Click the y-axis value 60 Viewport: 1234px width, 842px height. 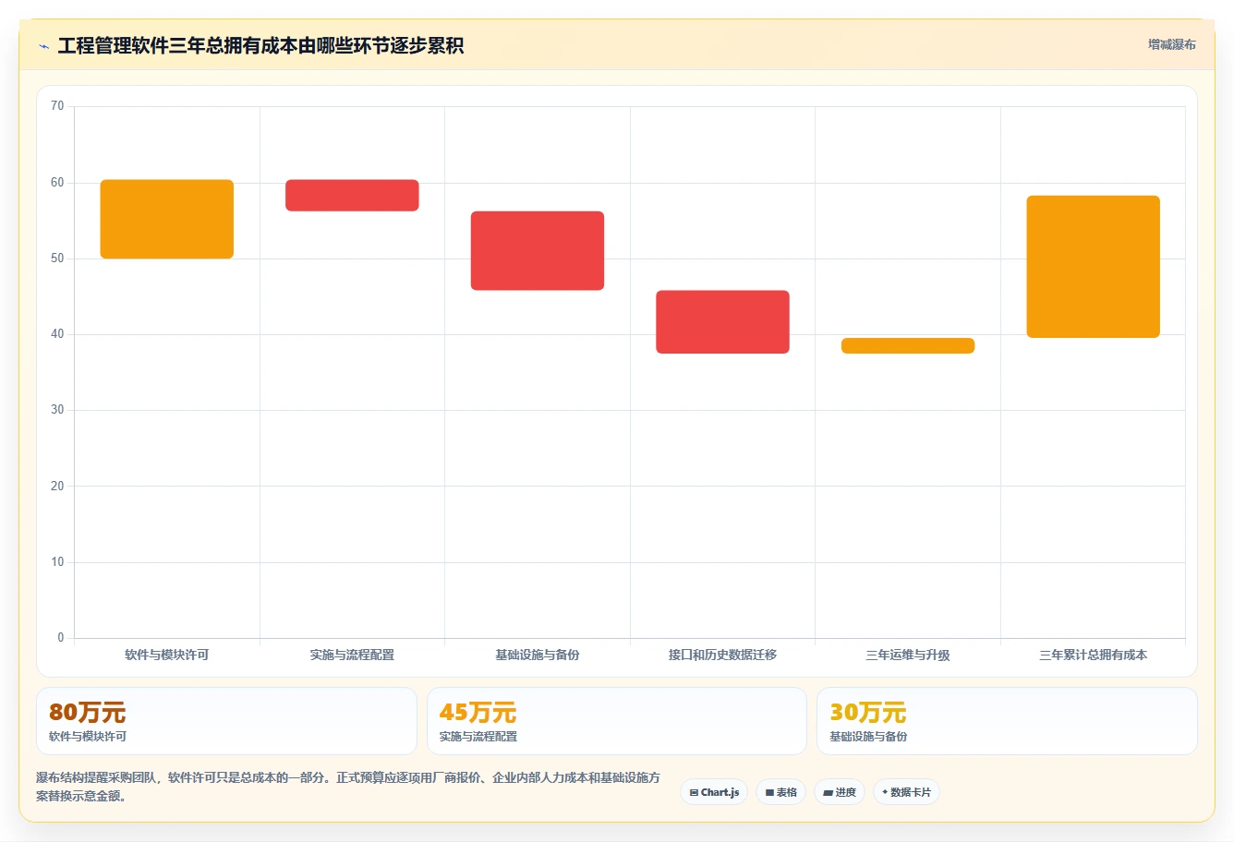point(57,183)
